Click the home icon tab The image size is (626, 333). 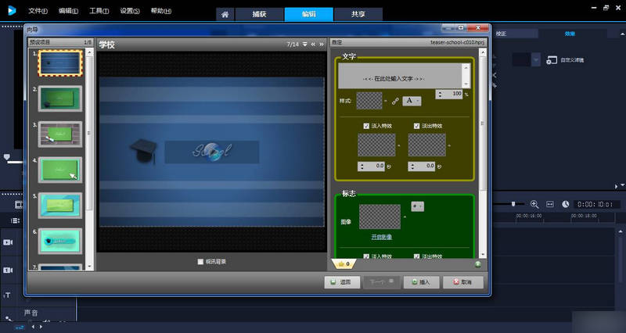(x=225, y=14)
